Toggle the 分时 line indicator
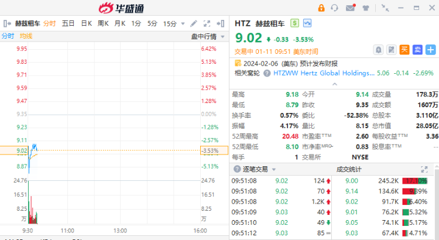 coord(8,36)
